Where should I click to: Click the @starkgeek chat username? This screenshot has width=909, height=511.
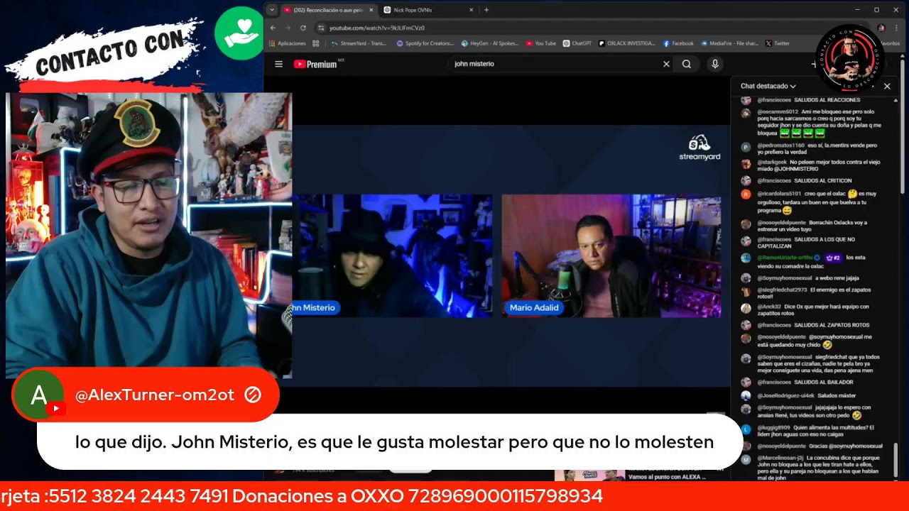tap(771, 162)
